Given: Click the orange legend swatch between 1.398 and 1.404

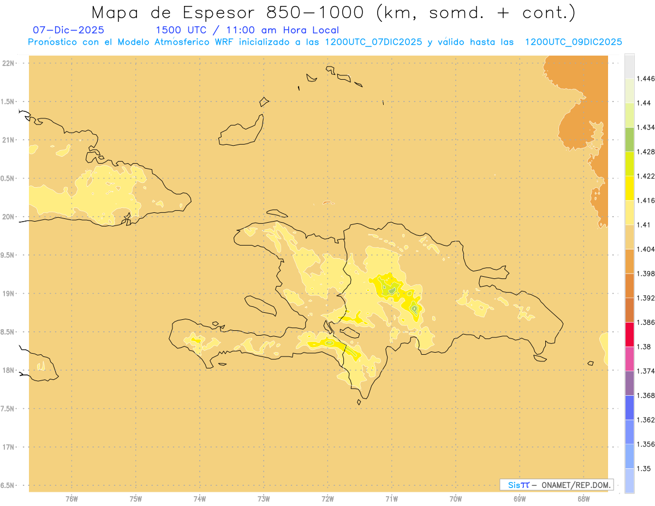Looking at the screenshot, I should [x=629, y=261].
